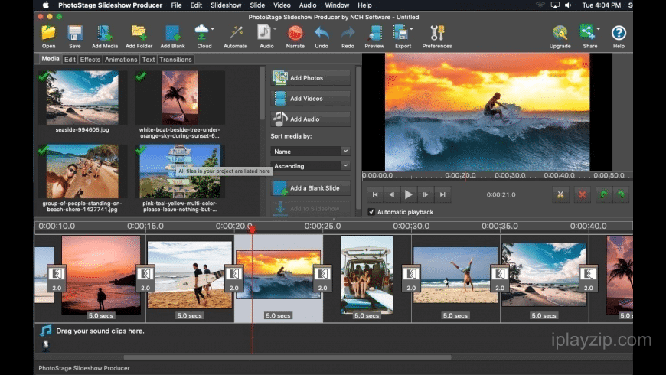666x375 pixels.
Task: Select the white-boat-beside-tree media thumbnail
Action: pos(180,98)
